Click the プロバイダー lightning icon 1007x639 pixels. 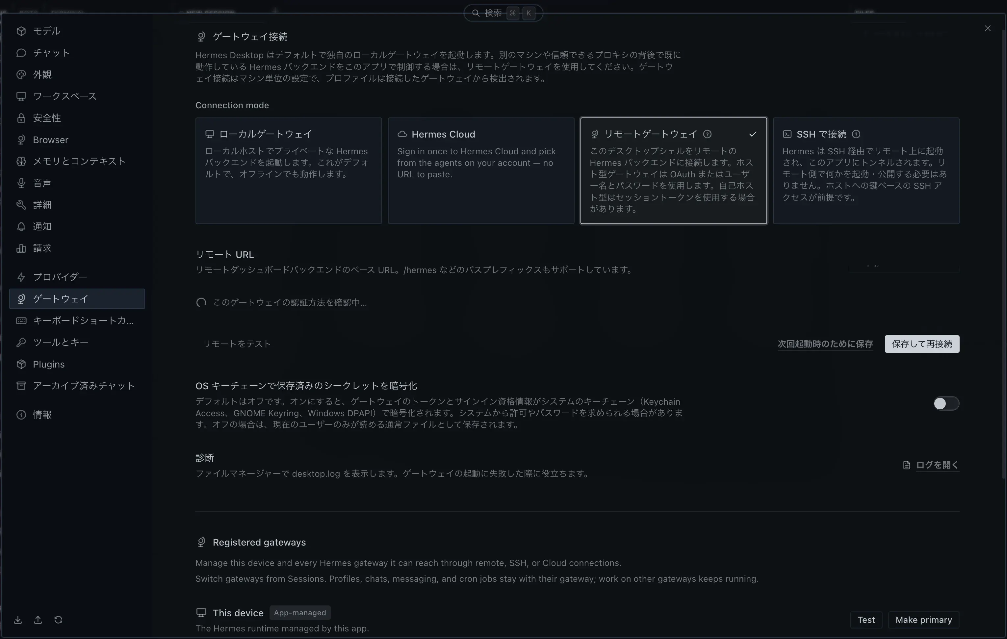21,277
